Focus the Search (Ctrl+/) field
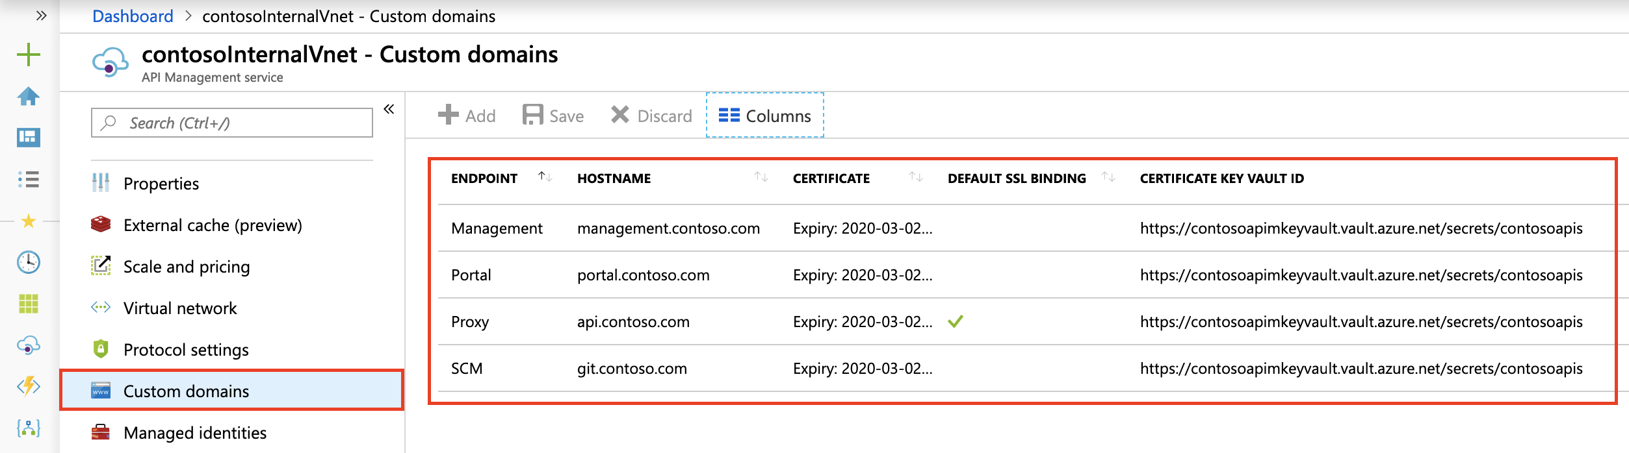Viewport: 1629px width, 453px height. tap(232, 123)
